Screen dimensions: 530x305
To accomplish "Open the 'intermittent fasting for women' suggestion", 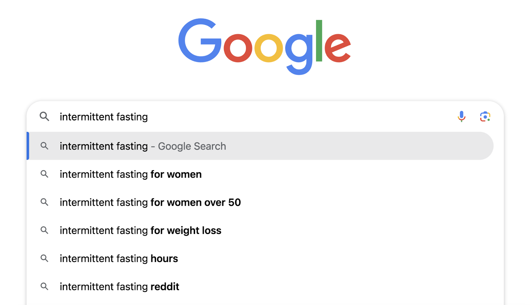I will [131, 174].
